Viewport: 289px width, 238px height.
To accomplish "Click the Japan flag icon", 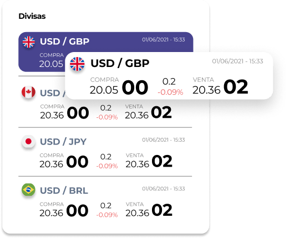I will tap(28, 142).
